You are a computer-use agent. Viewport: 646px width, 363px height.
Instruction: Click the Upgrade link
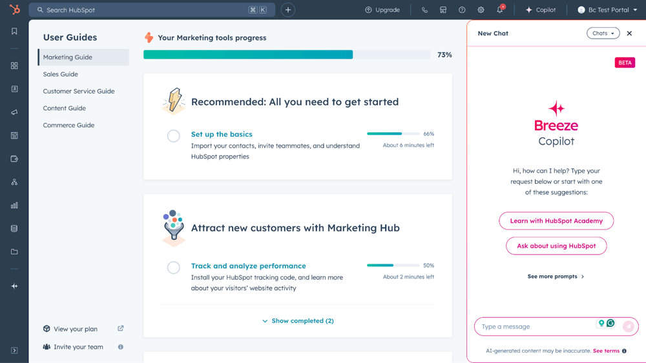click(x=382, y=10)
